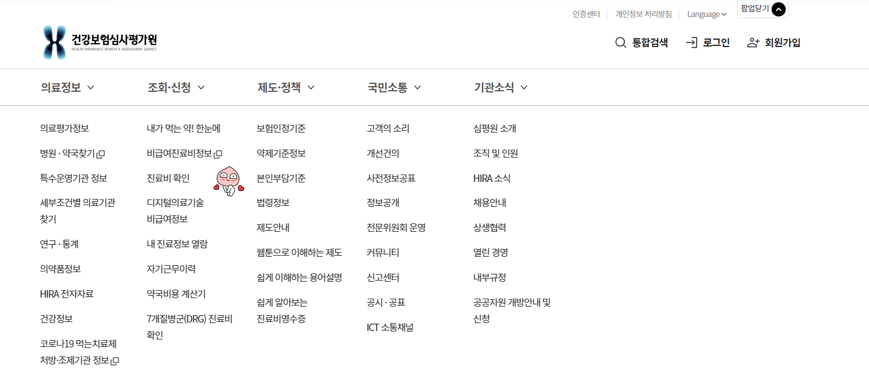Screen dimensions: 869x382
Task: Select the 국민소통 menu
Action: click(x=387, y=87)
